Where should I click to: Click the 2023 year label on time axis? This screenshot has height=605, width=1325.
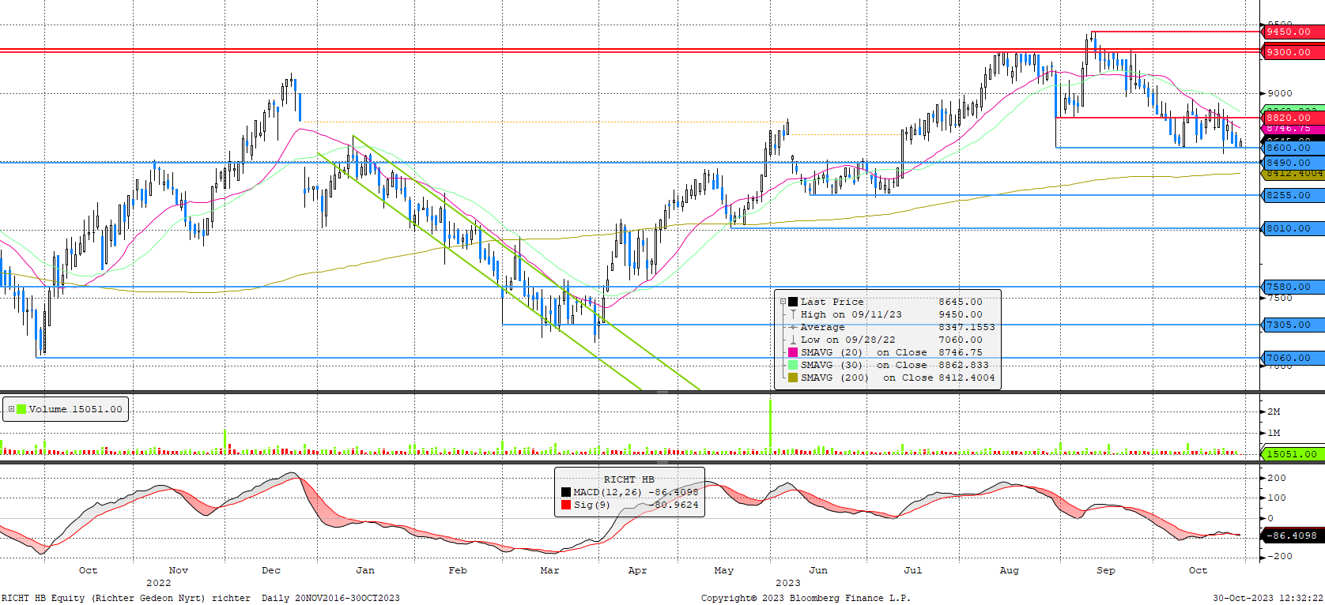click(787, 583)
